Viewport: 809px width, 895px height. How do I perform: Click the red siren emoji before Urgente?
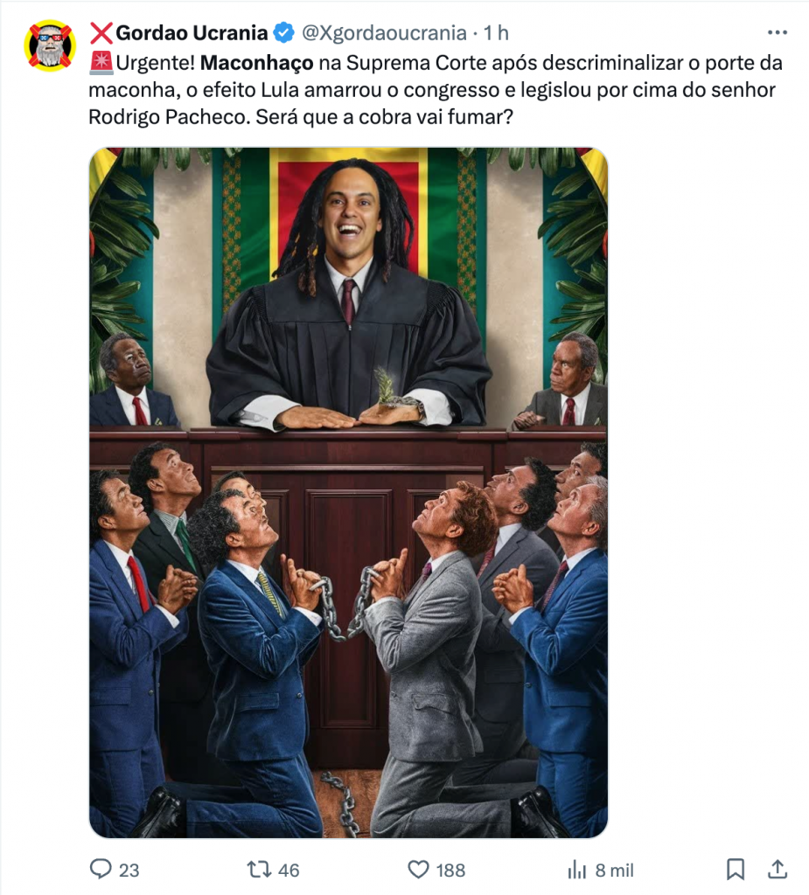[x=101, y=63]
